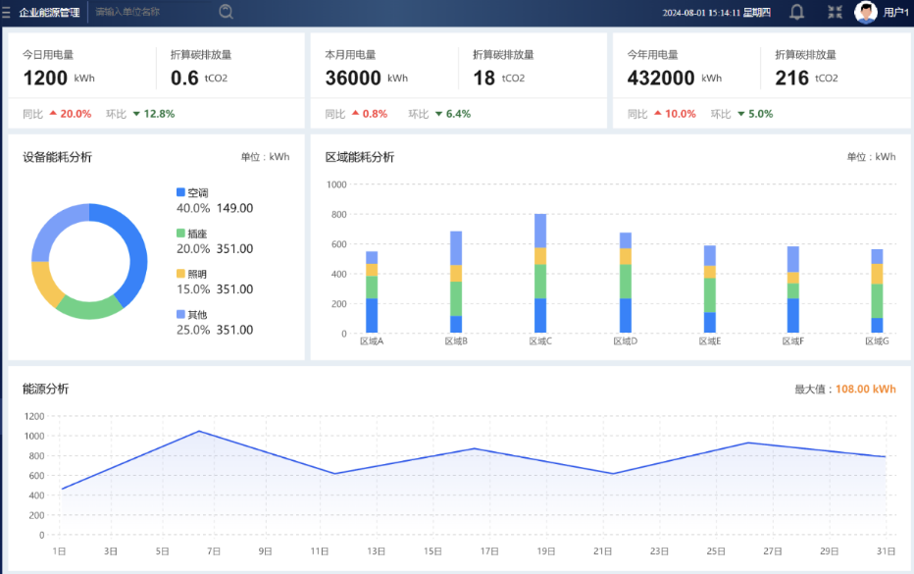The height and width of the screenshot is (574, 914).
Task: Click the user avatar picture
Action: (865, 13)
